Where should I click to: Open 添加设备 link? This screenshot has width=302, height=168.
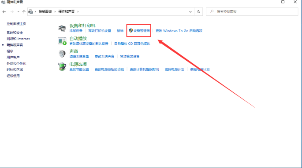point(76,31)
